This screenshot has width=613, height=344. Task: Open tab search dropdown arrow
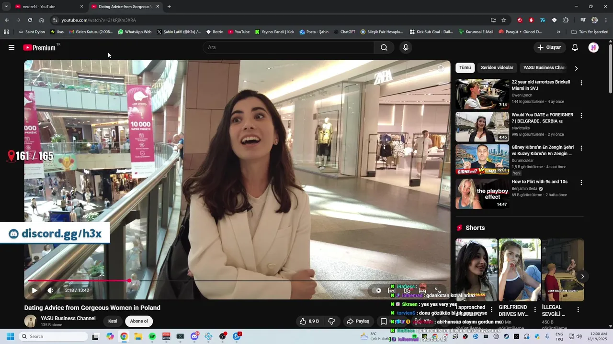(6, 7)
